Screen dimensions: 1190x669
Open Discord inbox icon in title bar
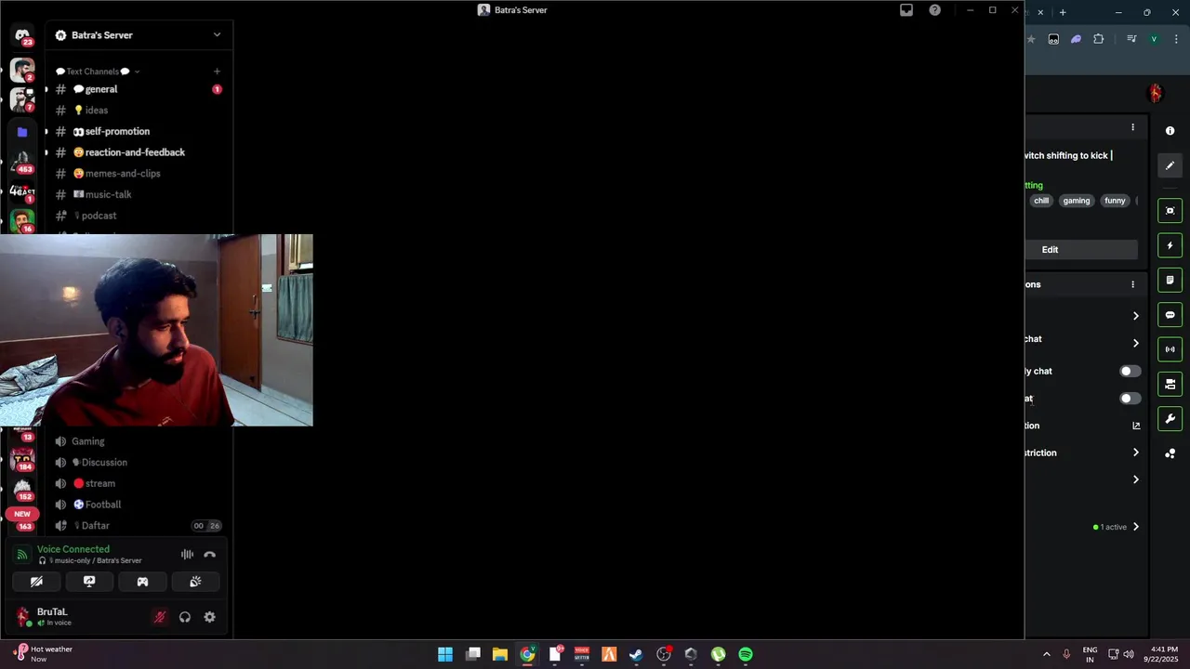pyautogui.click(x=906, y=10)
